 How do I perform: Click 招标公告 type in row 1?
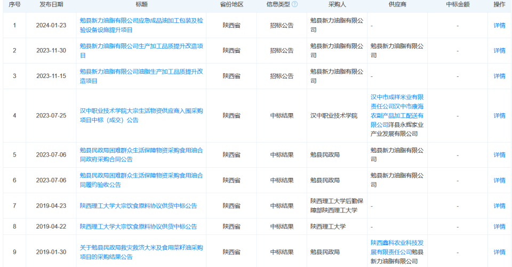click(282, 25)
